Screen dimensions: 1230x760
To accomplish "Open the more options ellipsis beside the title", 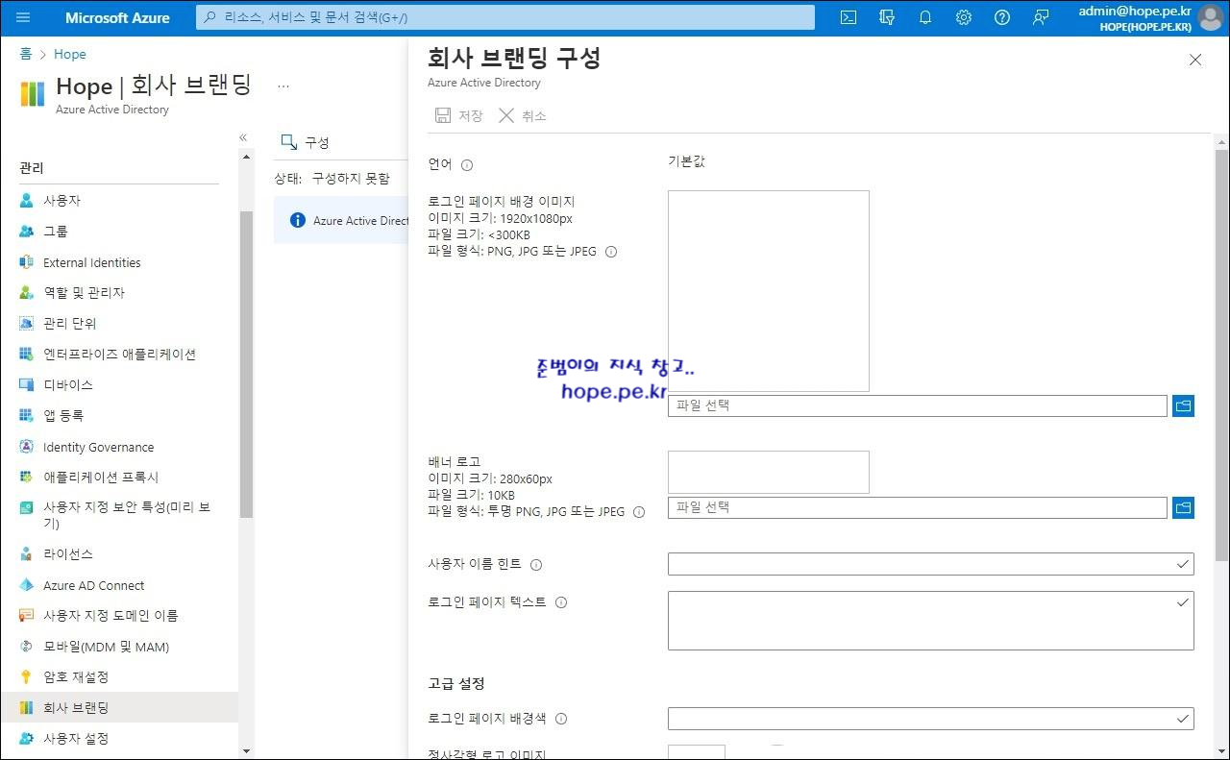I will [x=283, y=86].
